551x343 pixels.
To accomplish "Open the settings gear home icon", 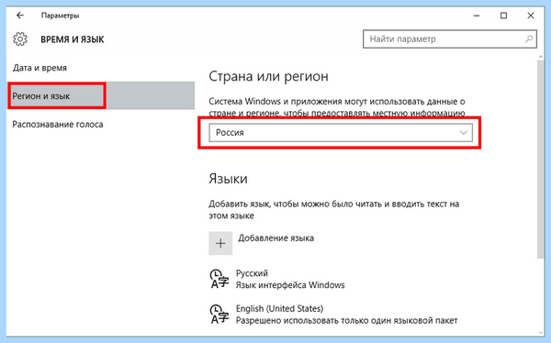I will (20, 39).
